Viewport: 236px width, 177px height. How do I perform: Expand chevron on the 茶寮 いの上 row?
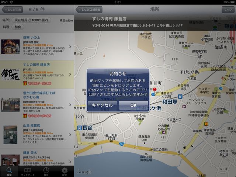coord(70,47)
